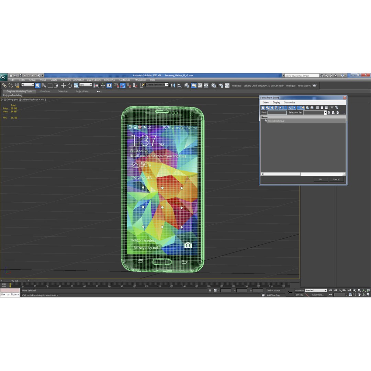Click the Unlink Selection tool
This screenshot has height=371, width=371.
pos(10,86)
